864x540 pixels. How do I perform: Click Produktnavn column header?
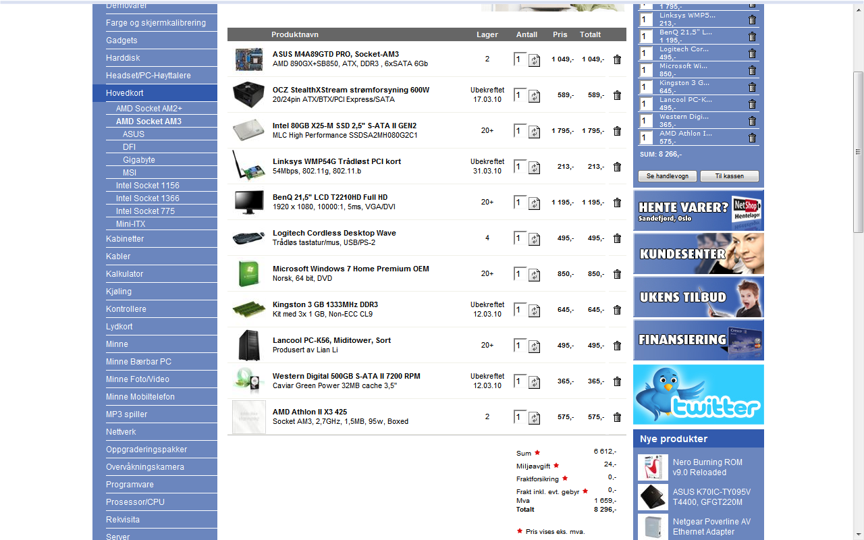pyautogui.click(x=295, y=34)
